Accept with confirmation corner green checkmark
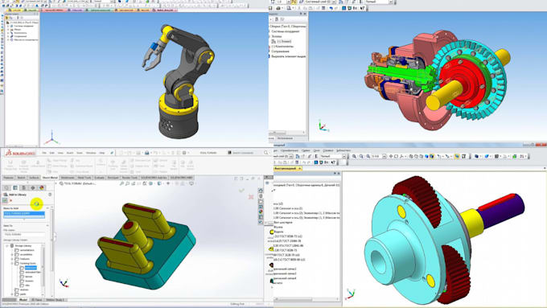The image size is (547, 308). coord(241,190)
